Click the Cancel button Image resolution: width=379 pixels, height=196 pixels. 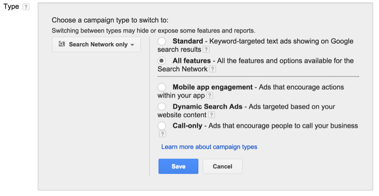pyautogui.click(x=222, y=166)
